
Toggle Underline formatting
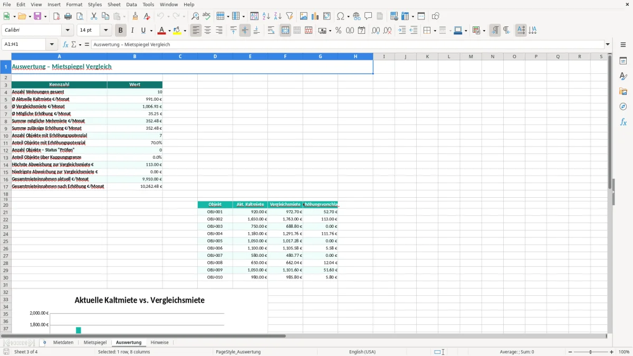pos(143,31)
